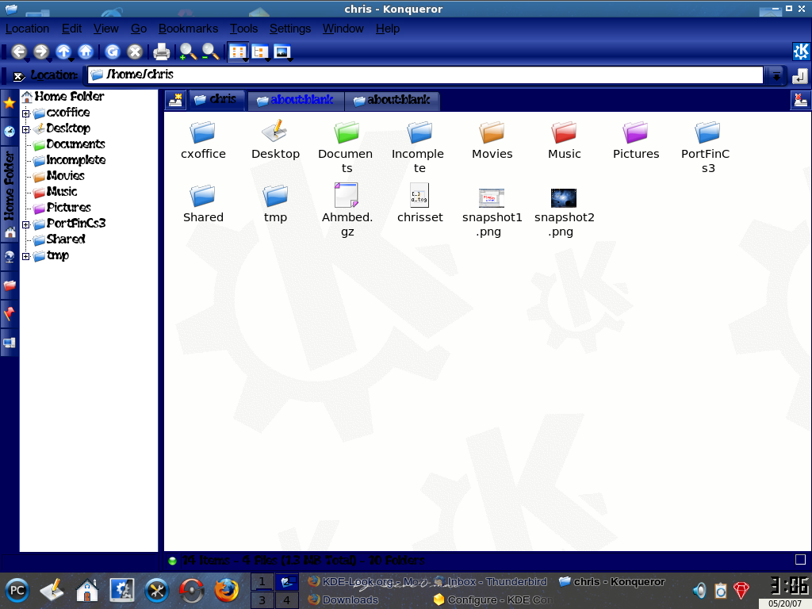Open the Bookmarks menu

[x=188, y=29]
